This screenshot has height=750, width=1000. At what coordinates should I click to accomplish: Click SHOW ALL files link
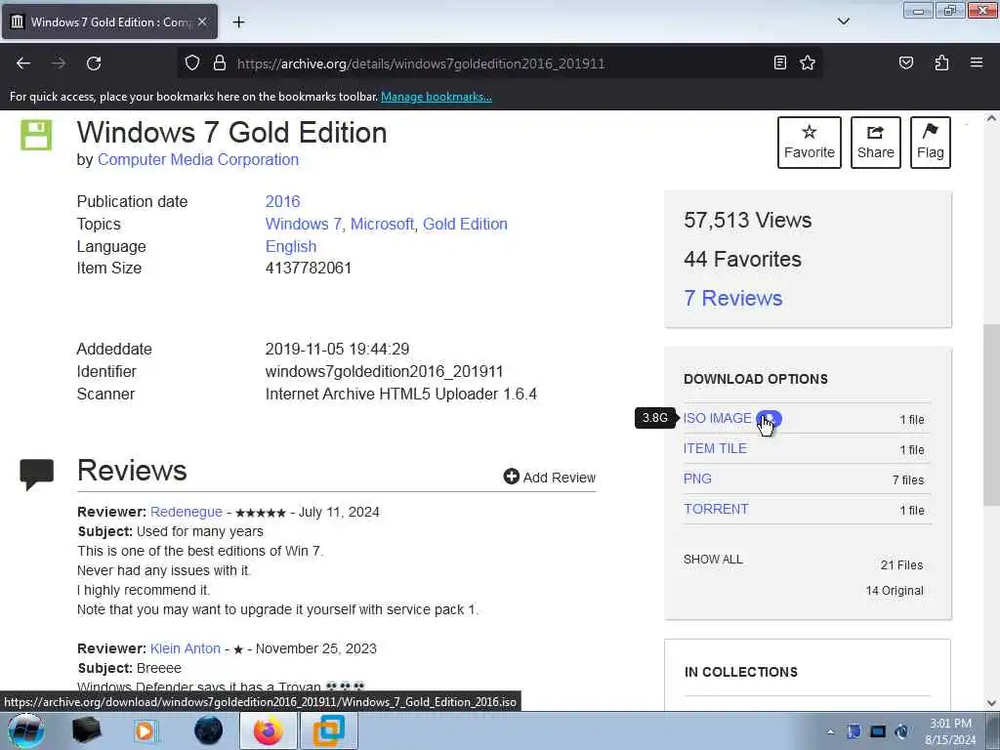pos(713,560)
